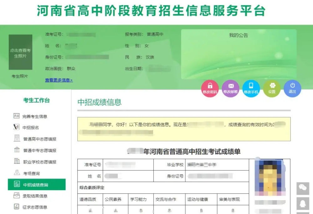313x214 pixels.
Task: Click the 考场查询 location pin icon
Action: point(17,173)
